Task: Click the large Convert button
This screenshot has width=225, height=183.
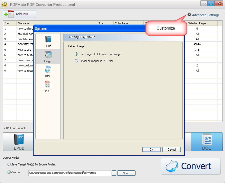Action: coord(191,166)
